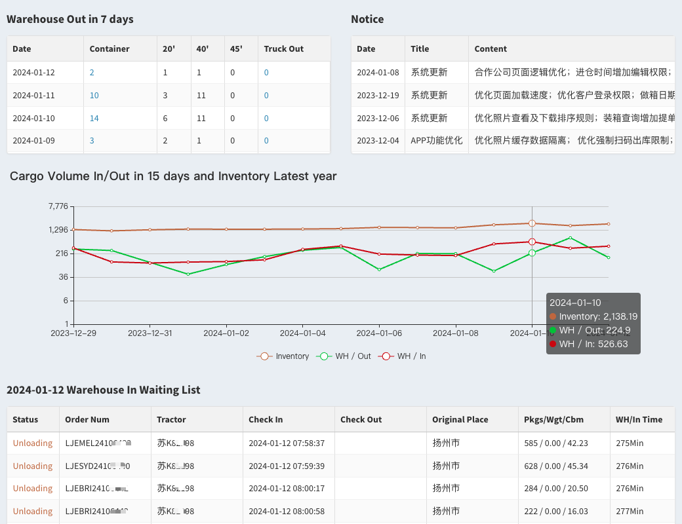Viewport: 682px width, 524px height.
Task: Select the 2023-12-19 notice date cell
Action: (x=378, y=95)
